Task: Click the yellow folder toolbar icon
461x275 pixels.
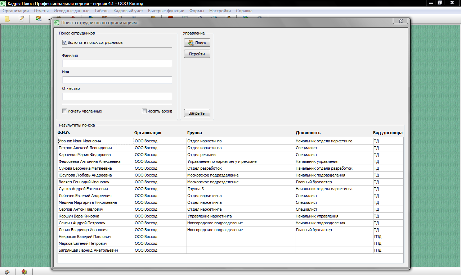Action: click(x=7, y=19)
